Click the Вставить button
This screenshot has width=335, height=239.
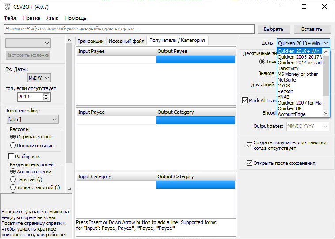(x=312, y=29)
